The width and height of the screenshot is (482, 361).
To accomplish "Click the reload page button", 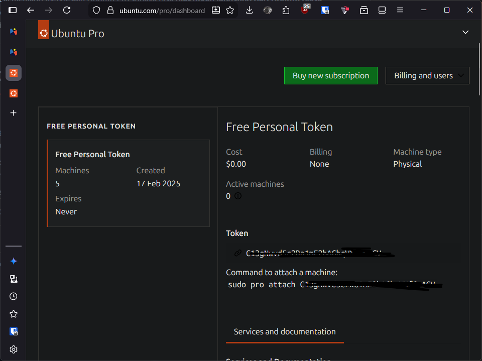I will point(67,10).
